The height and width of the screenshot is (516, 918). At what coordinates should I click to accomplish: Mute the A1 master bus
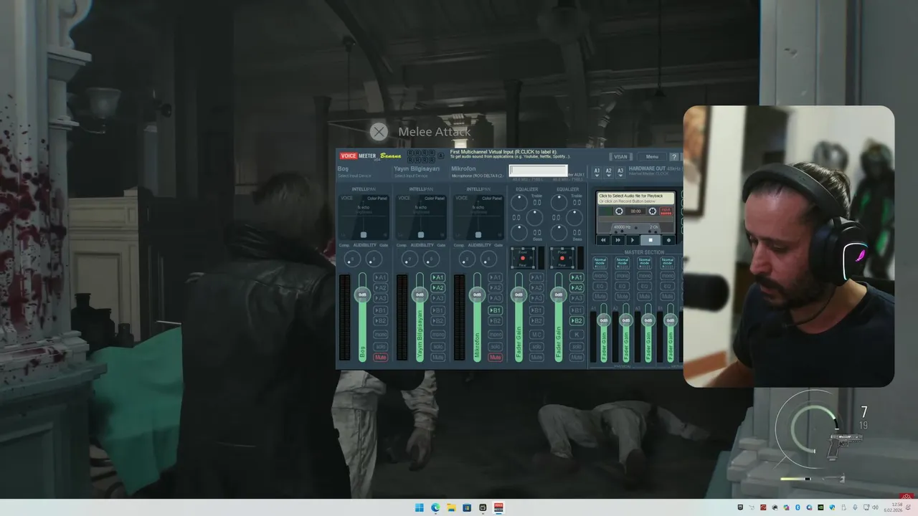600,296
